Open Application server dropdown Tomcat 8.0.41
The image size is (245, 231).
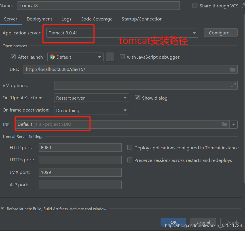[122, 33]
